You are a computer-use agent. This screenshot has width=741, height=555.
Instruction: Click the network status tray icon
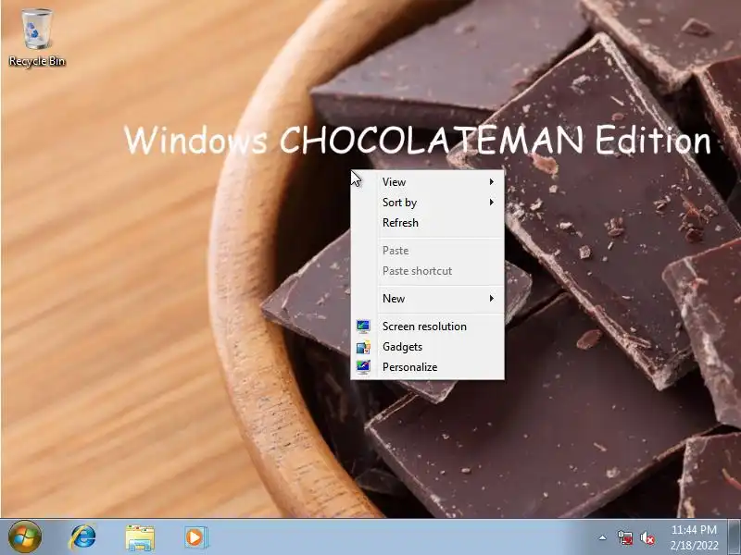tap(624, 537)
